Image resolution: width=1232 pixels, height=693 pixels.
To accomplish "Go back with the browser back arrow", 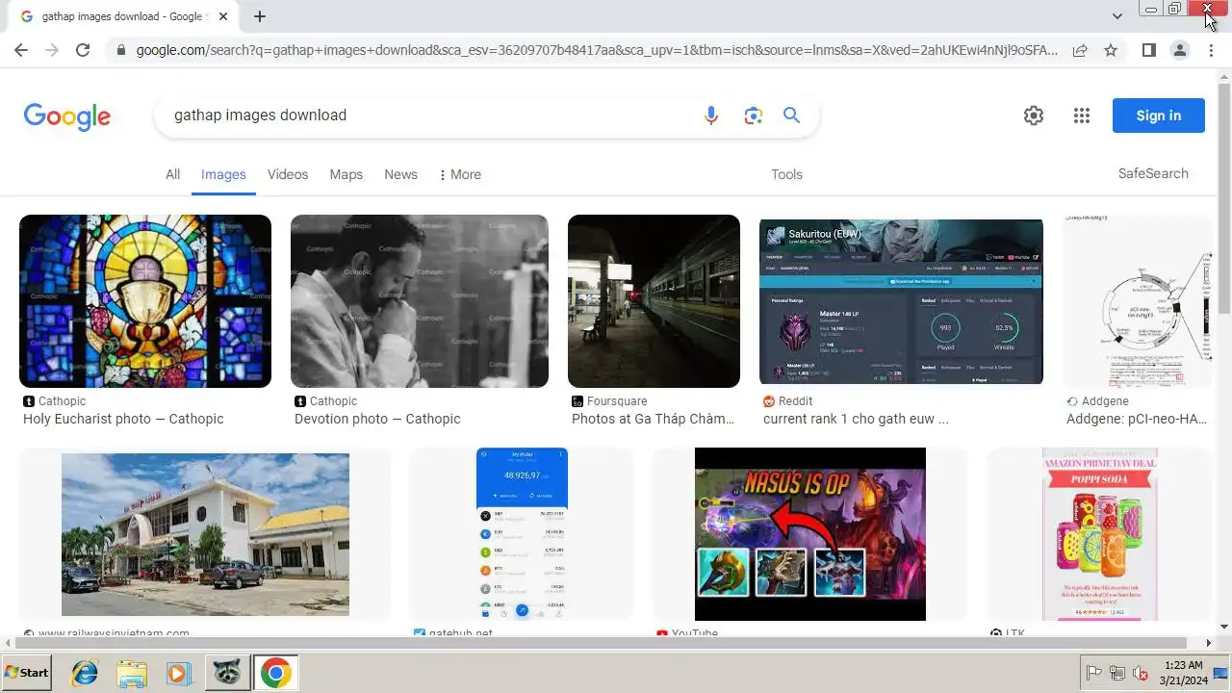I will point(21,50).
